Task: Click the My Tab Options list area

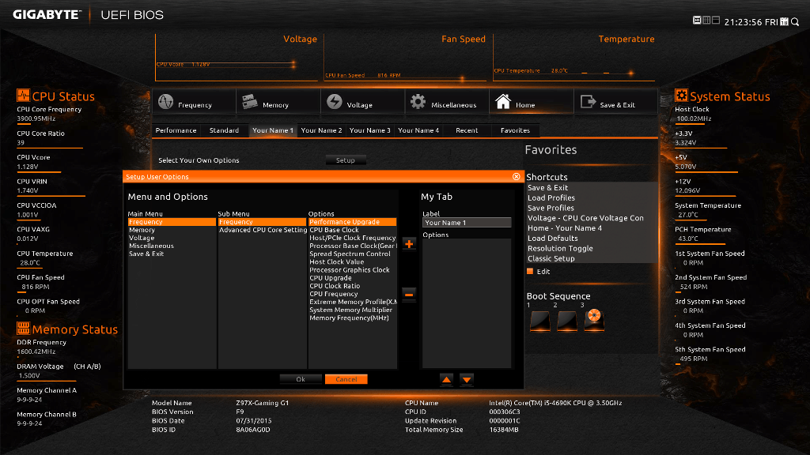Action: tap(467, 303)
